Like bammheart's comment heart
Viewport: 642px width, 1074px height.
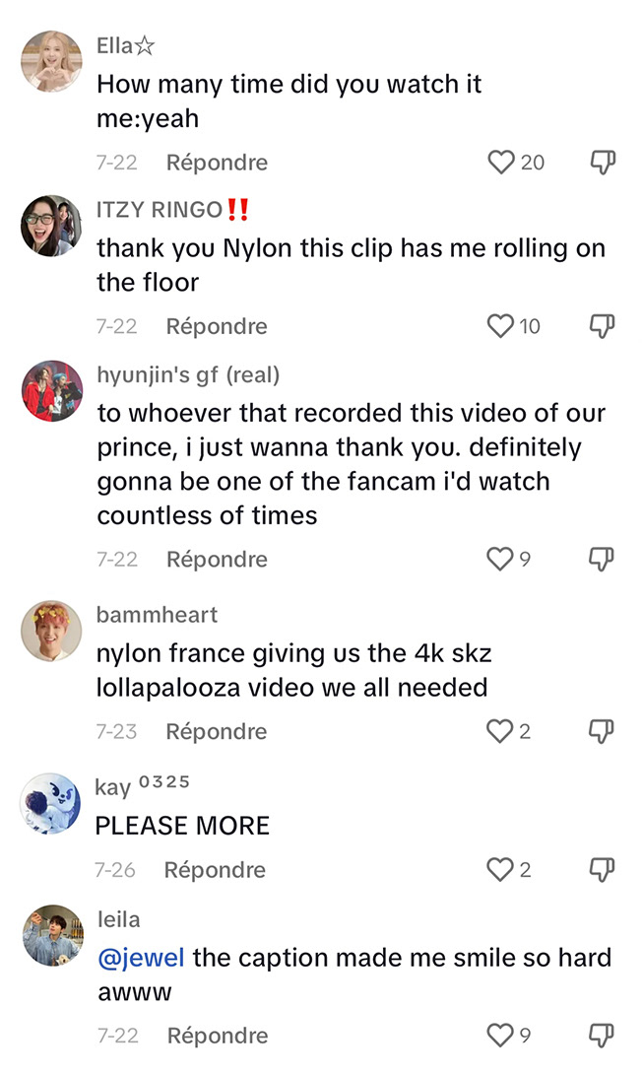pyautogui.click(x=499, y=731)
